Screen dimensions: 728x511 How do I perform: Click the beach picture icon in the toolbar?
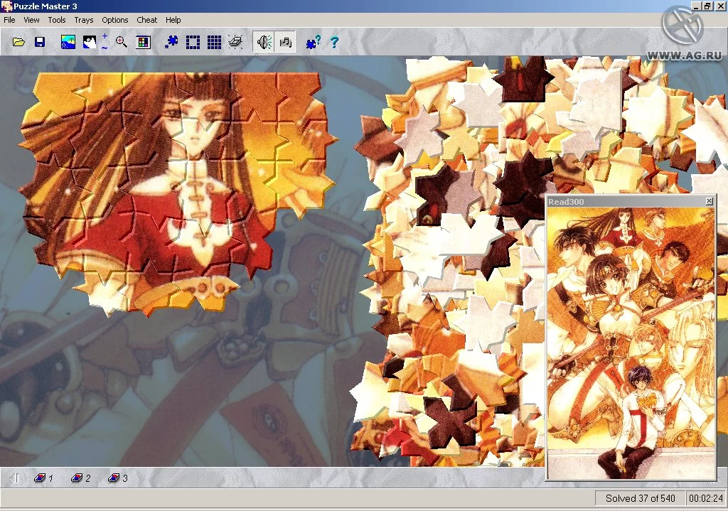coord(68,42)
